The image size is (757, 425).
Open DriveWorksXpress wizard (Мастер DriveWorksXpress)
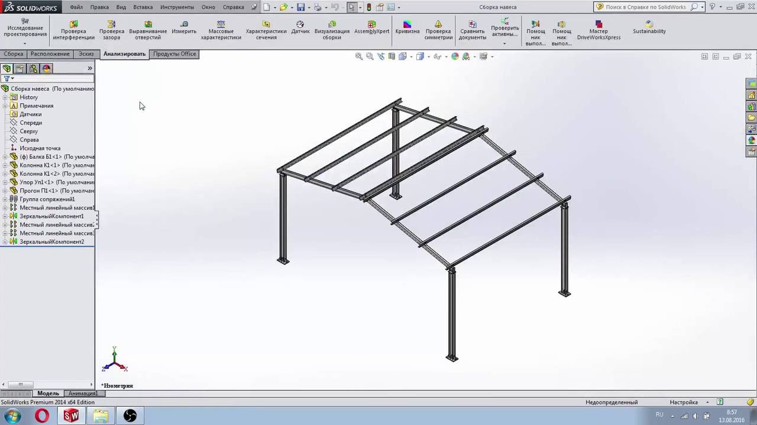(599, 30)
